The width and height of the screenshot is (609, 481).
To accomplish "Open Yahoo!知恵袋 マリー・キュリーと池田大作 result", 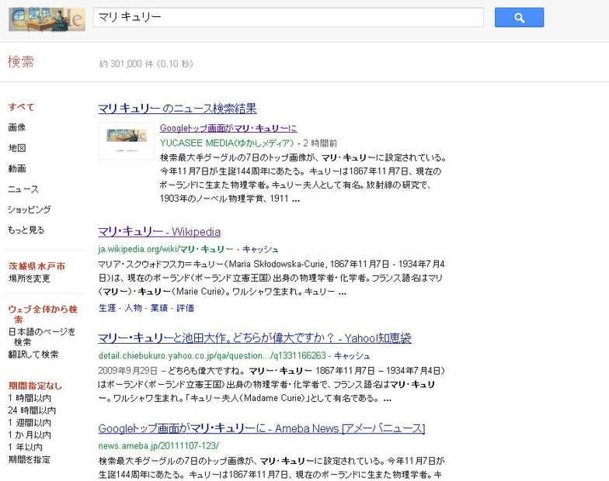I will click(x=255, y=338).
